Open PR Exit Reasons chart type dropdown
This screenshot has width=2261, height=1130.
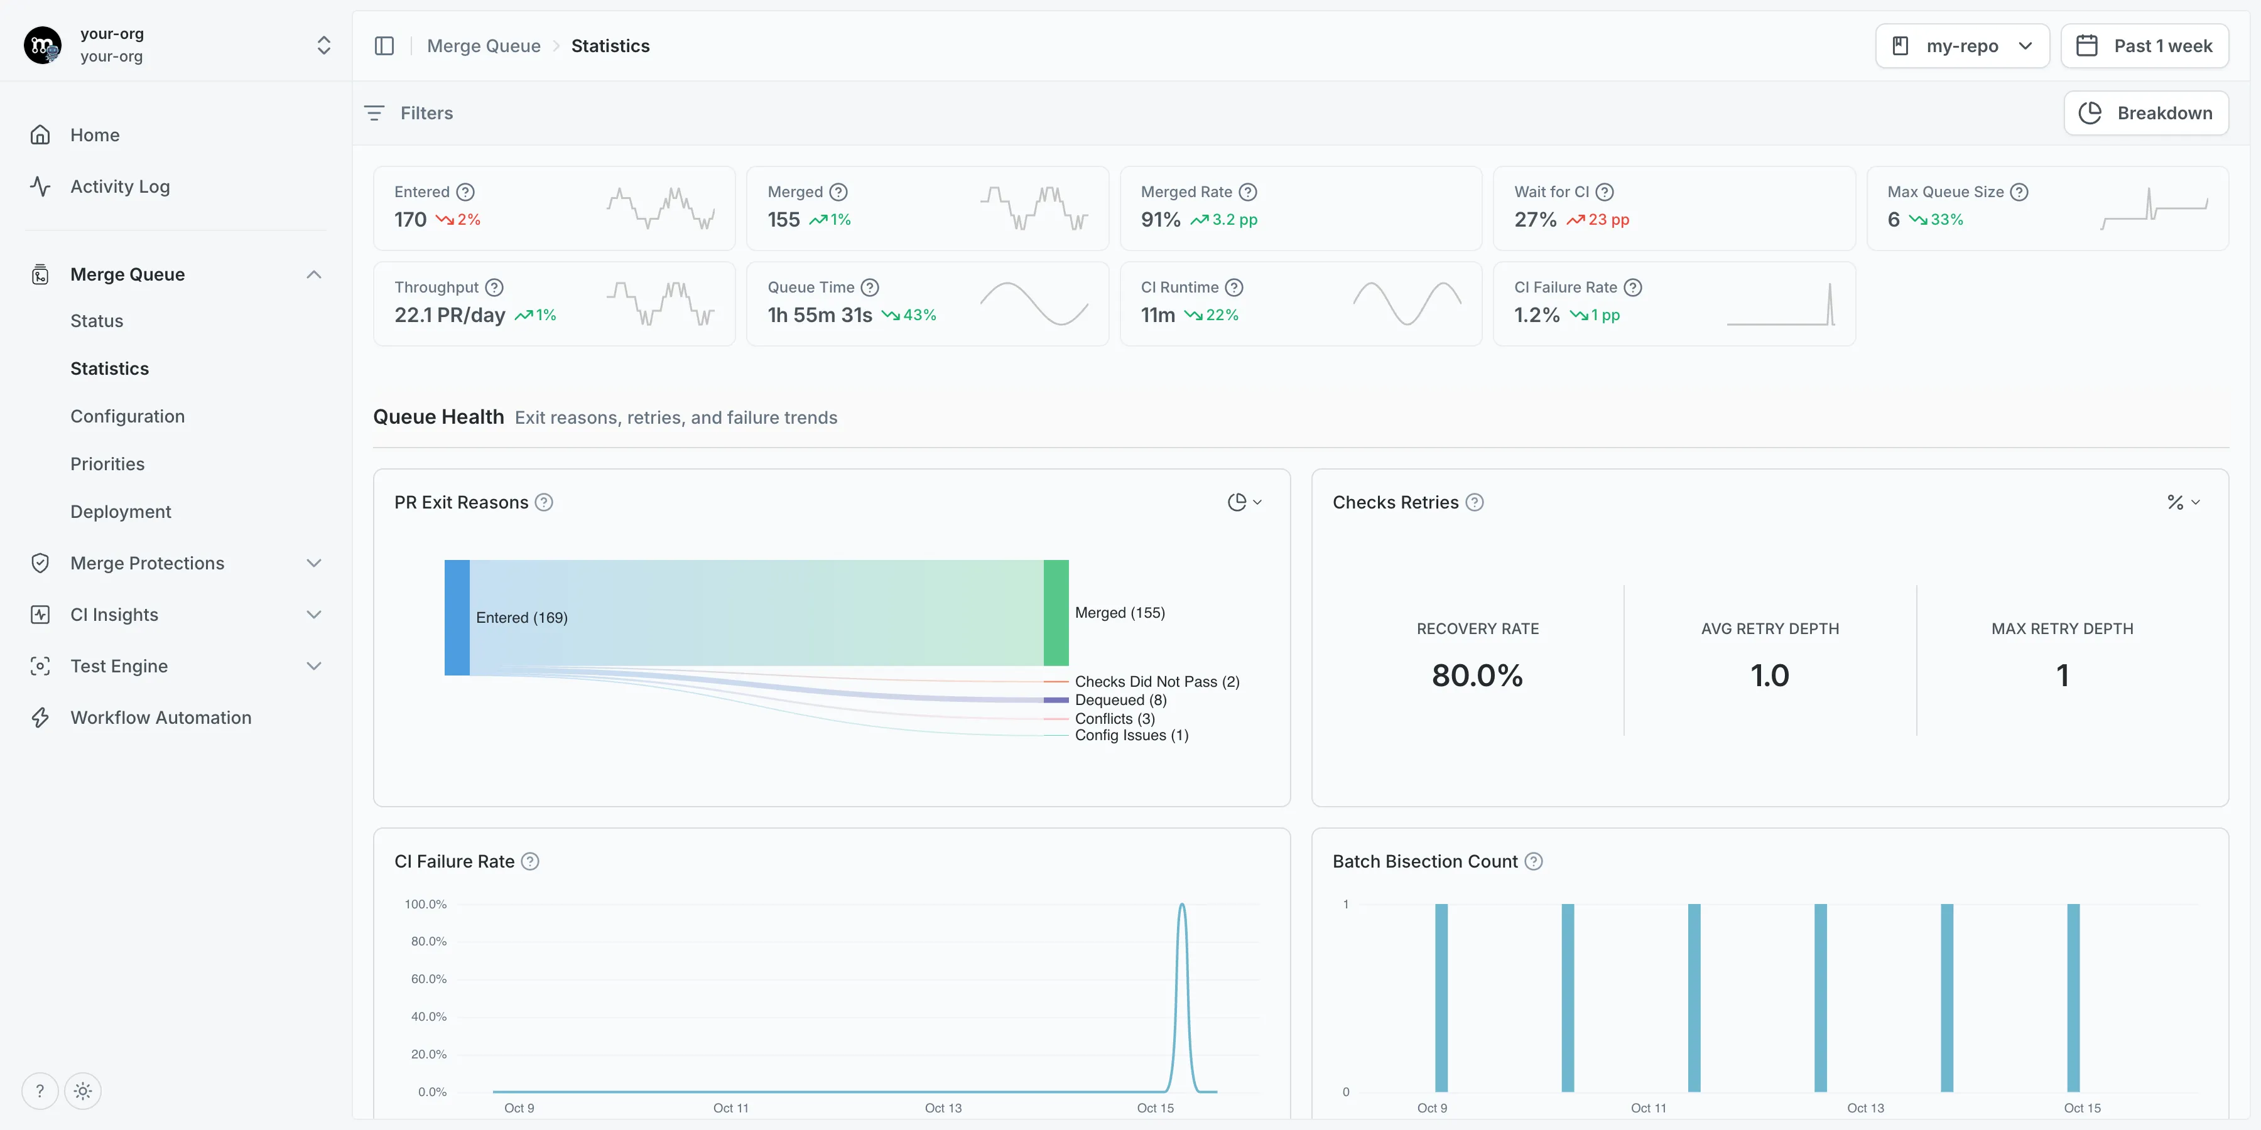(x=1245, y=503)
